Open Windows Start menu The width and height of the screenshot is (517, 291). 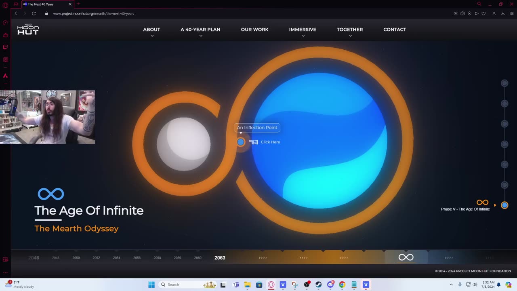[x=151, y=285]
